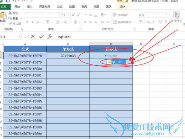Viewport: 185px width, 139px height.
Task: Increase font size with large A
Action: tap(73, 15)
